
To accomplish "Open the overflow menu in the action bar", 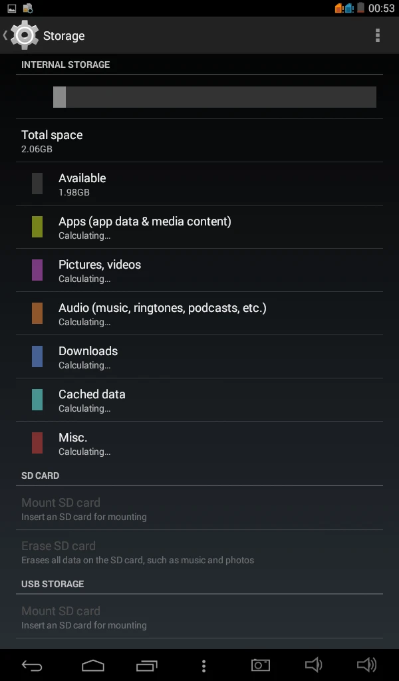I will [x=378, y=35].
